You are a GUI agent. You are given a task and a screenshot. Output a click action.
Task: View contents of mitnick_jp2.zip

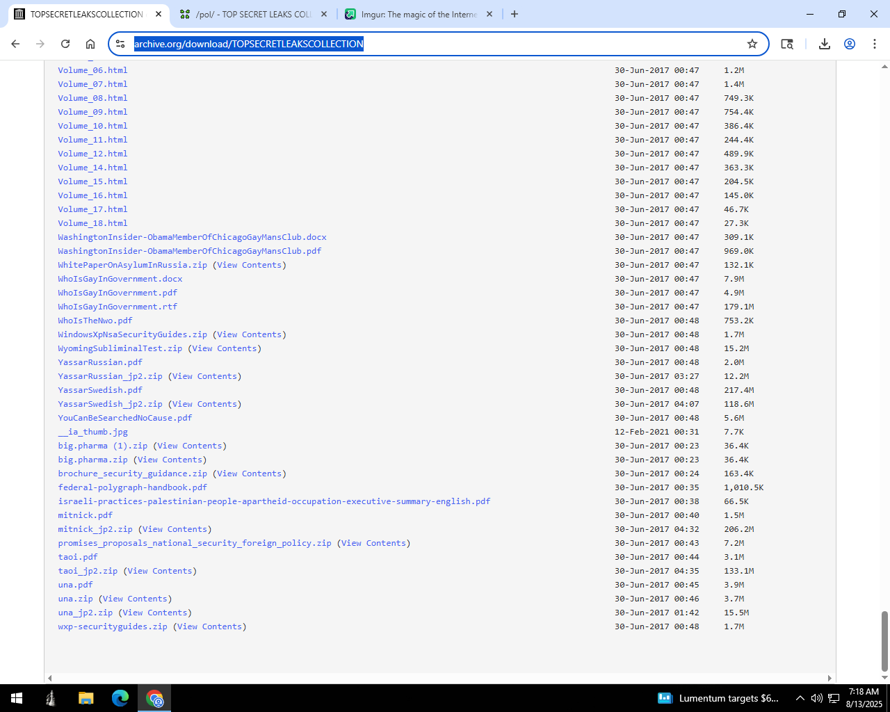175,529
